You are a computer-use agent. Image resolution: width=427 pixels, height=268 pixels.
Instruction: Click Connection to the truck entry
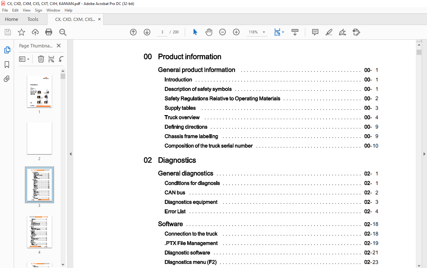[191, 234]
